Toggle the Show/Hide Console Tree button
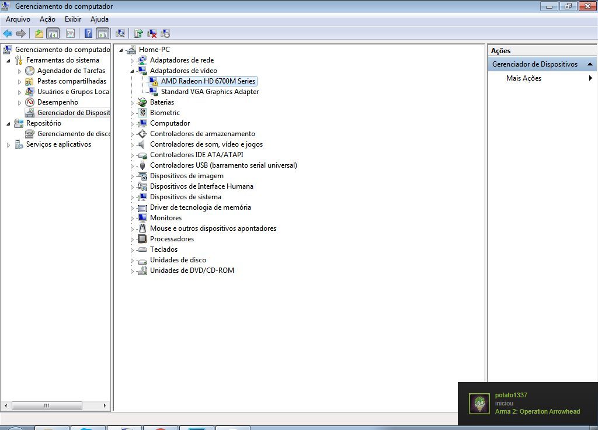The width and height of the screenshot is (598, 430). (x=53, y=33)
